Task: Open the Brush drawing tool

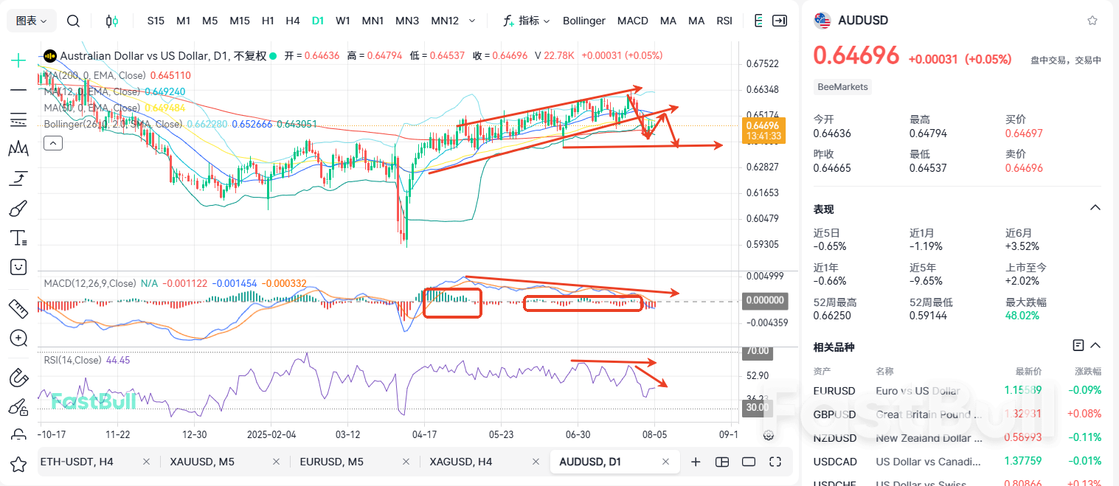Action: coord(18,207)
